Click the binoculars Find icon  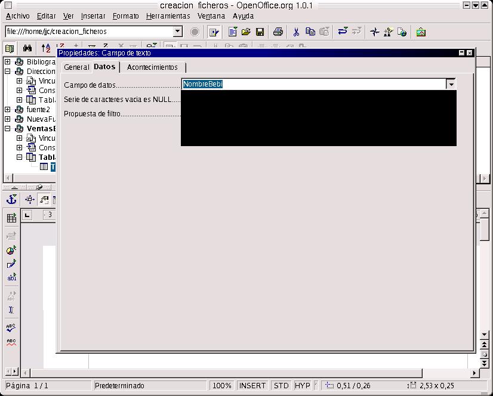(x=27, y=48)
